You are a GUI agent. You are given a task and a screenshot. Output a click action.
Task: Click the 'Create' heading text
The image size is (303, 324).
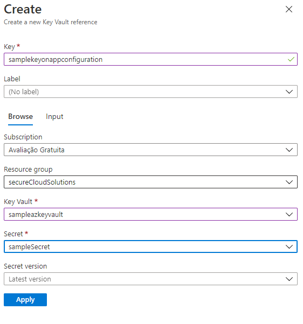point(23,9)
